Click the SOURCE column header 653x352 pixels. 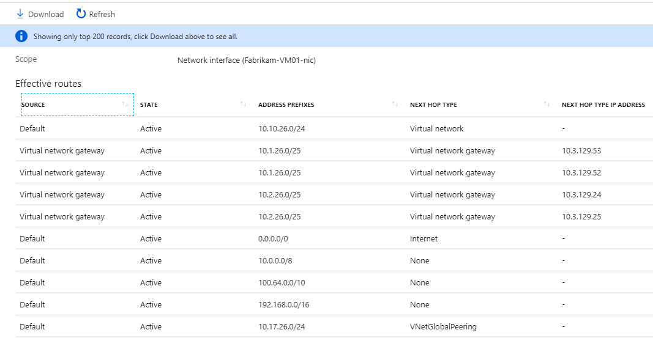coord(33,105)
